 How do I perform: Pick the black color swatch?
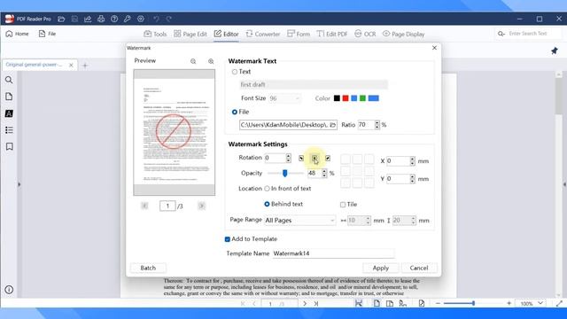337,98
